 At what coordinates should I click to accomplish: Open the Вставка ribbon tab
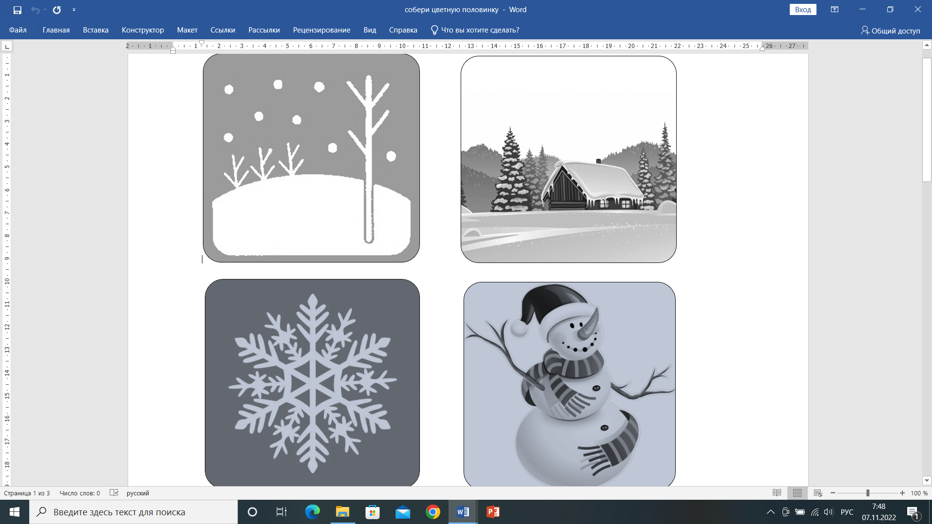(x=96, y=30)
